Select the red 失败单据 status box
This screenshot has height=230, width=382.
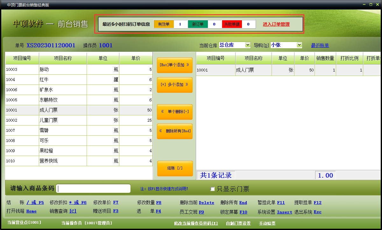[232, 24]
